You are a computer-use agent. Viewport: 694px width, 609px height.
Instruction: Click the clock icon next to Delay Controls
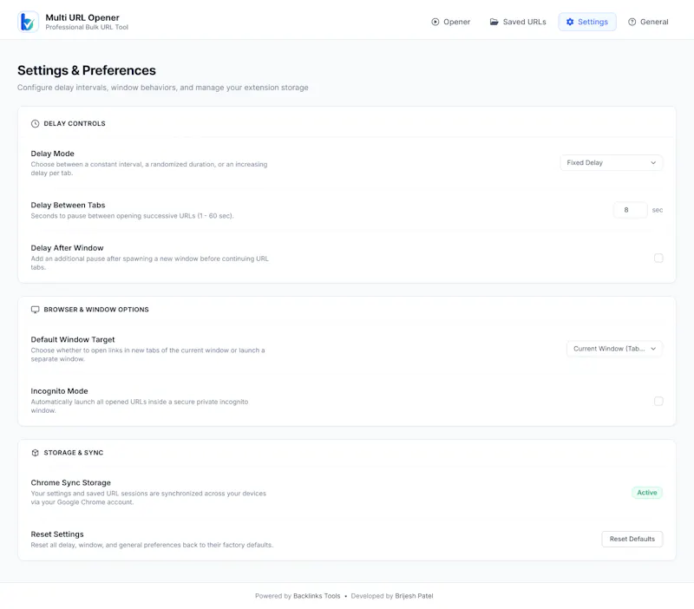click(35, 123)
